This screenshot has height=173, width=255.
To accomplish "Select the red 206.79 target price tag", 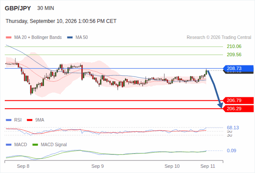I will click(238, 100).
